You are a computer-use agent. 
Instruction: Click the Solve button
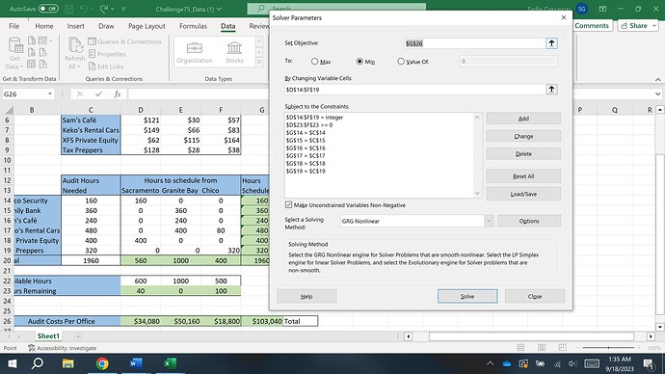pyautogui.click(x=467, y=296)
